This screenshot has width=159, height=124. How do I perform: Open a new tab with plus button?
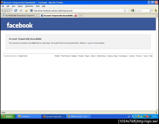pos(81,16)
